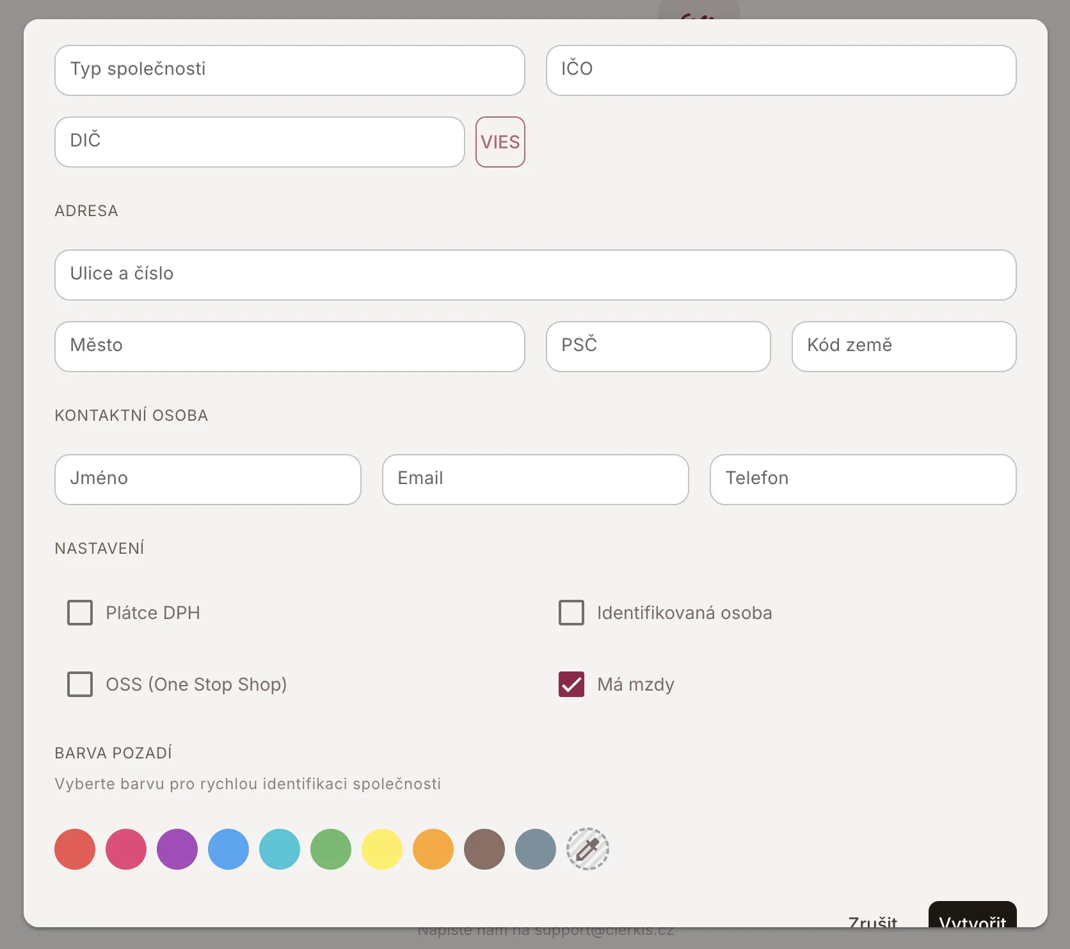Choose the blue color swatch
The height and width of the screenshot is (949, 1070).
[228, 849]
